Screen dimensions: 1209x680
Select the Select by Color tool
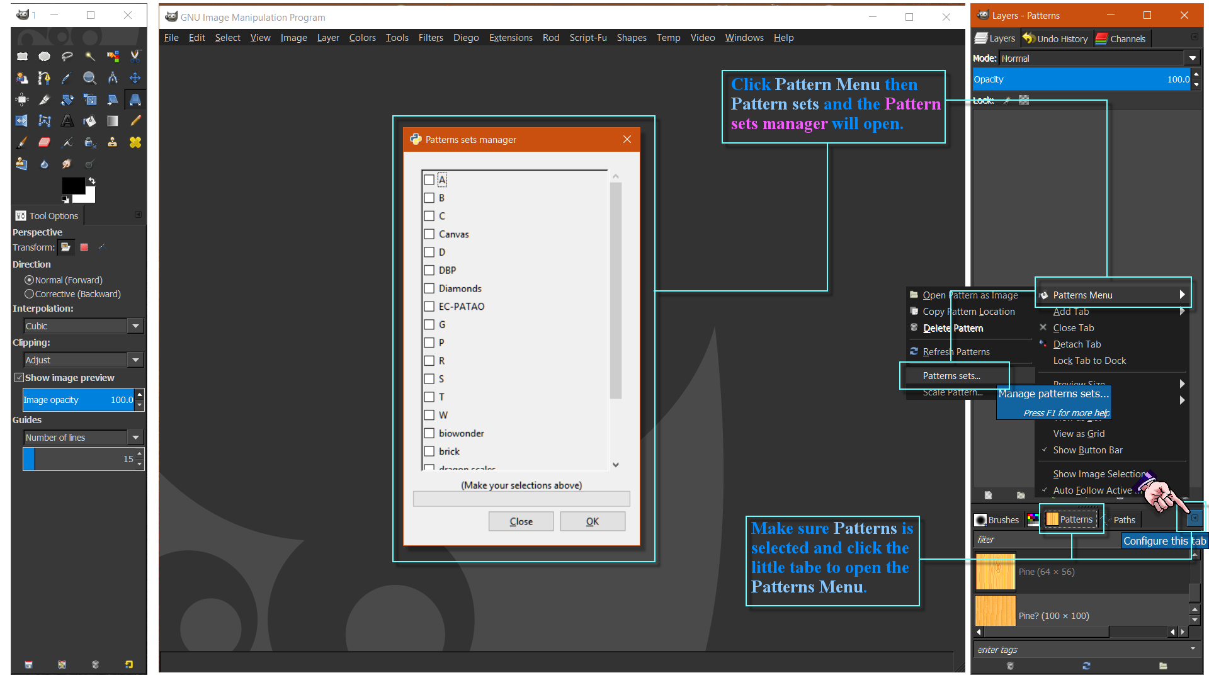(x=113, y=57)
